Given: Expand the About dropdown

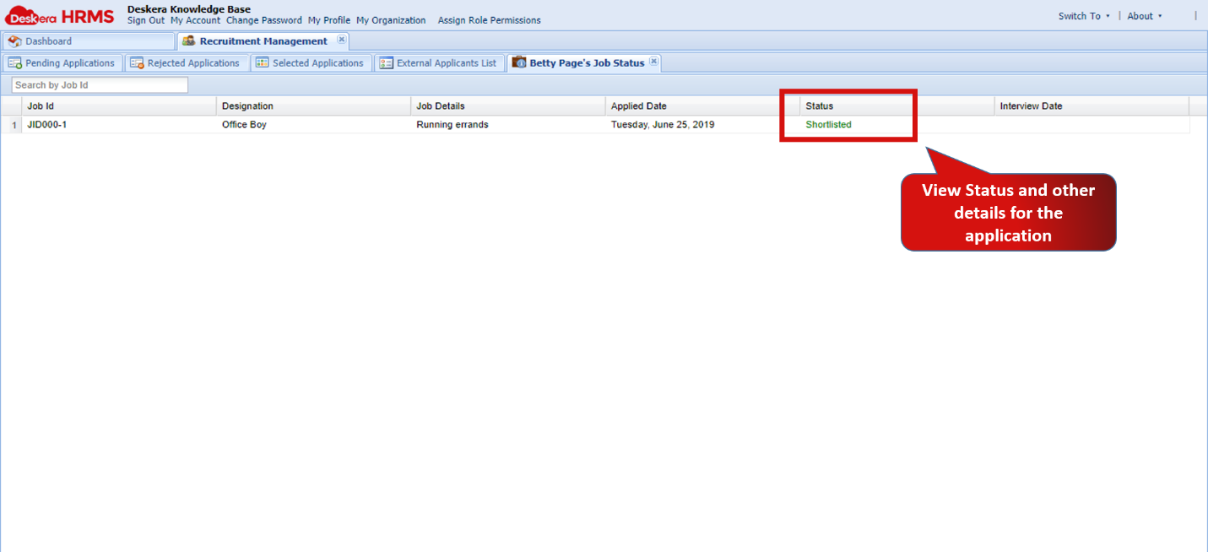Looking at the screenshot, I should tap(1145, 16).
